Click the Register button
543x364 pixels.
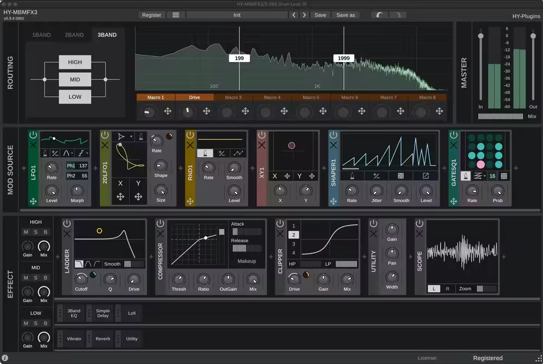151,15
